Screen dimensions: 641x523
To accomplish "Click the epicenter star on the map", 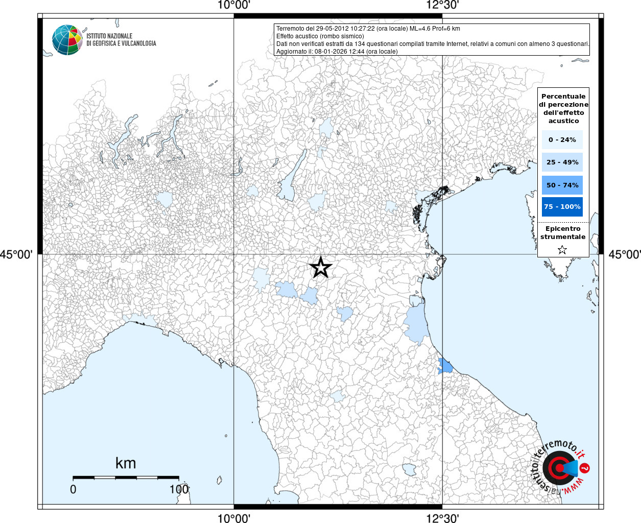I will click(321, 267).
